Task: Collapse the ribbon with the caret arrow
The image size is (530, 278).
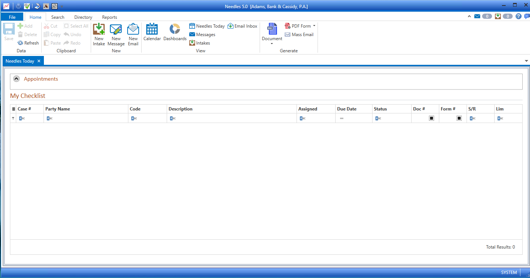Action: click(x=469, y=16)
